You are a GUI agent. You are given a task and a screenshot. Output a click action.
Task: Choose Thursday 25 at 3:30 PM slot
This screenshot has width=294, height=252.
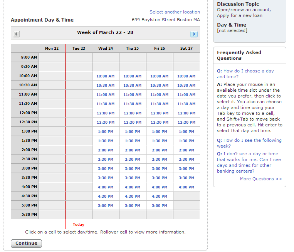coord(133,178)
